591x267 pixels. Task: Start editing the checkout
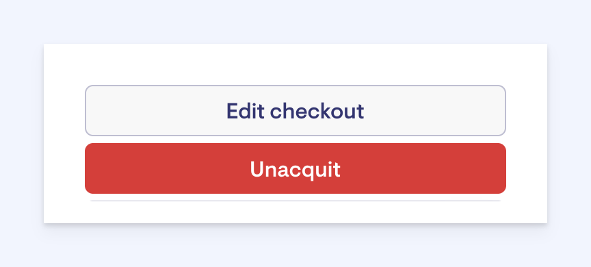(x=295, y=110)
